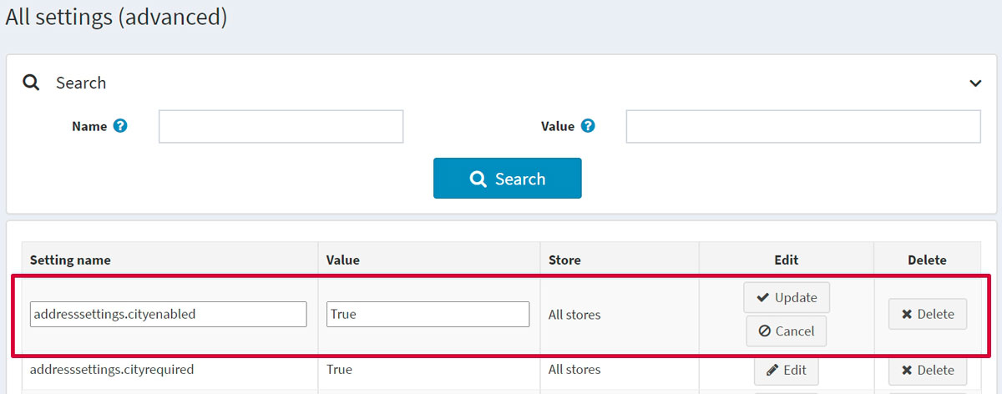Viewport: 1002px width, 394px height.
Task: Click the Delete column header
Action: [x=927, y=260]
